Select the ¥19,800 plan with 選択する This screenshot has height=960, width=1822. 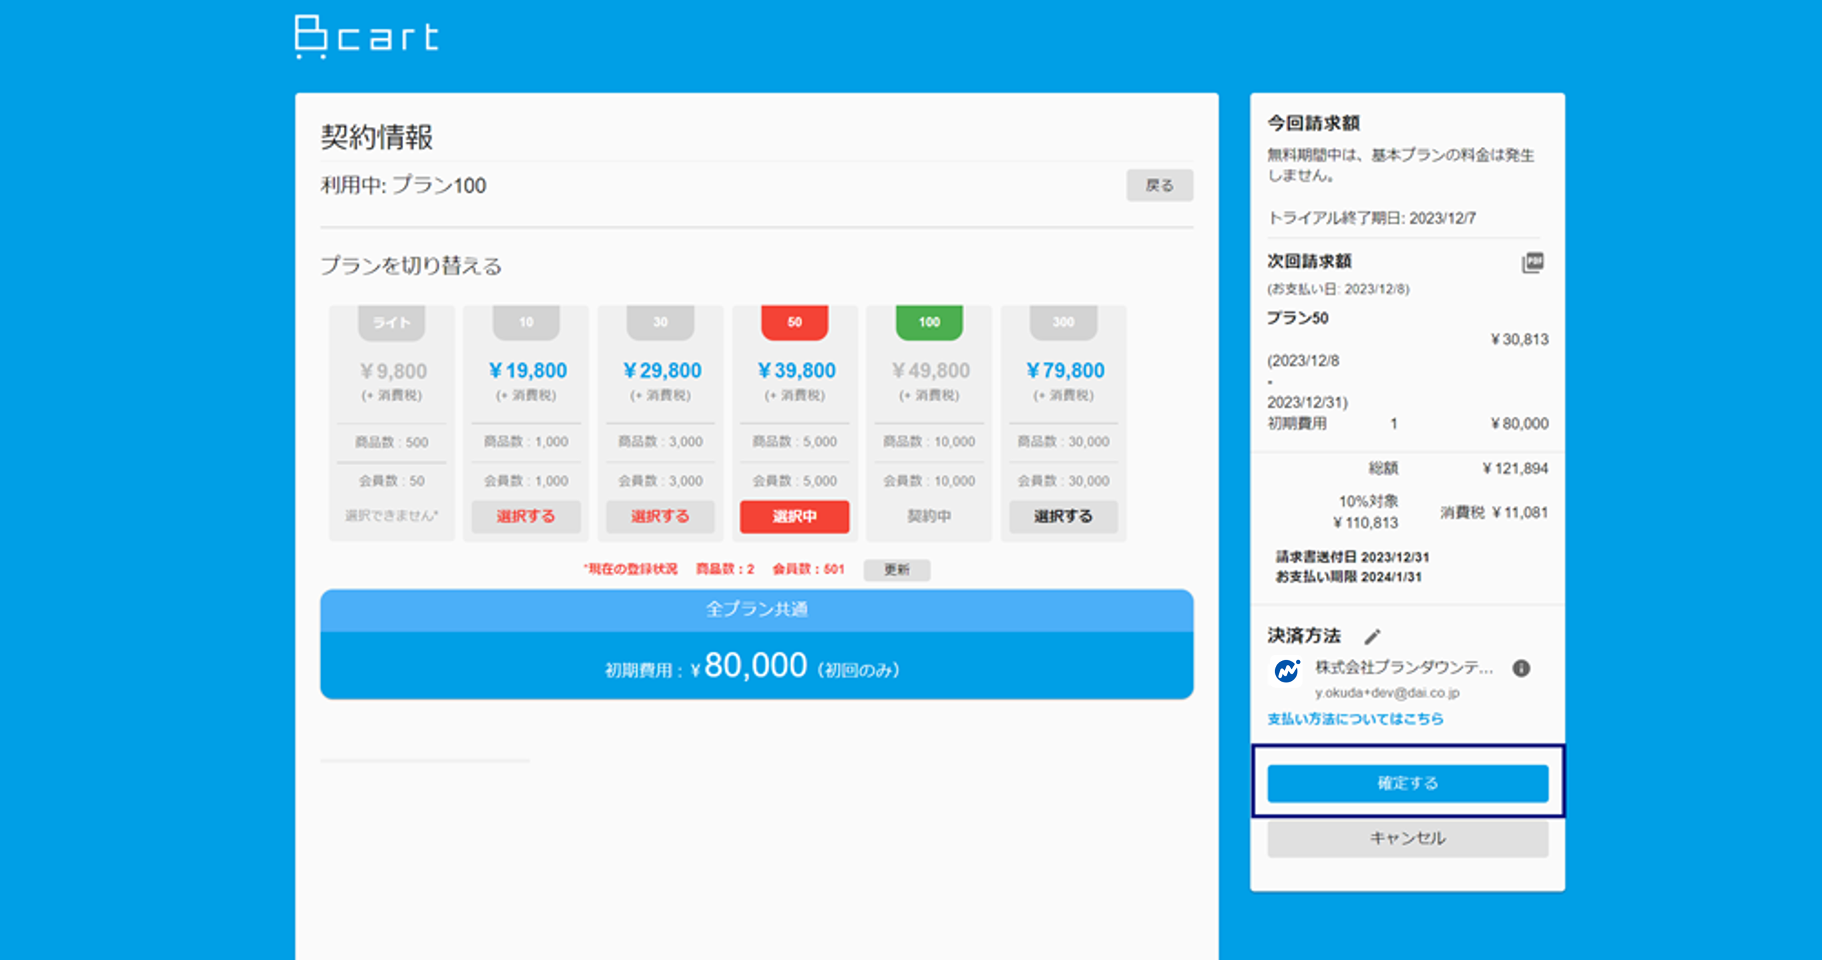tap(526, 517)
